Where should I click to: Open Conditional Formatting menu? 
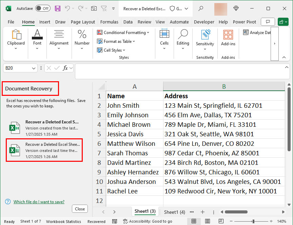[123, 32]
